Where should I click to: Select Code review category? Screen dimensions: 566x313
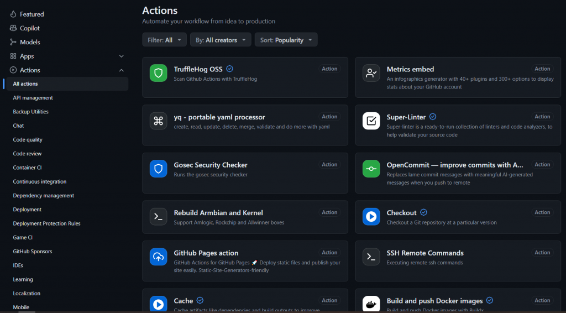pyautogui.click(x=27, y=154)
